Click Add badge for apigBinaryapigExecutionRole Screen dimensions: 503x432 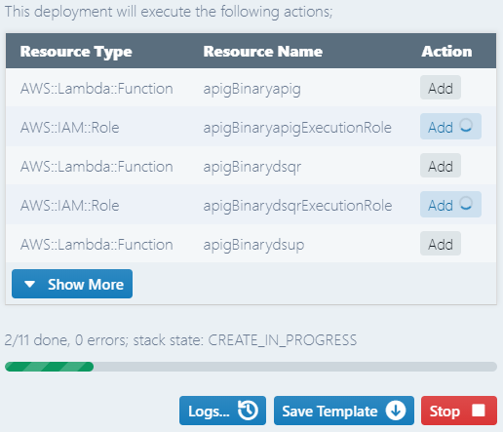click(450, 127)
